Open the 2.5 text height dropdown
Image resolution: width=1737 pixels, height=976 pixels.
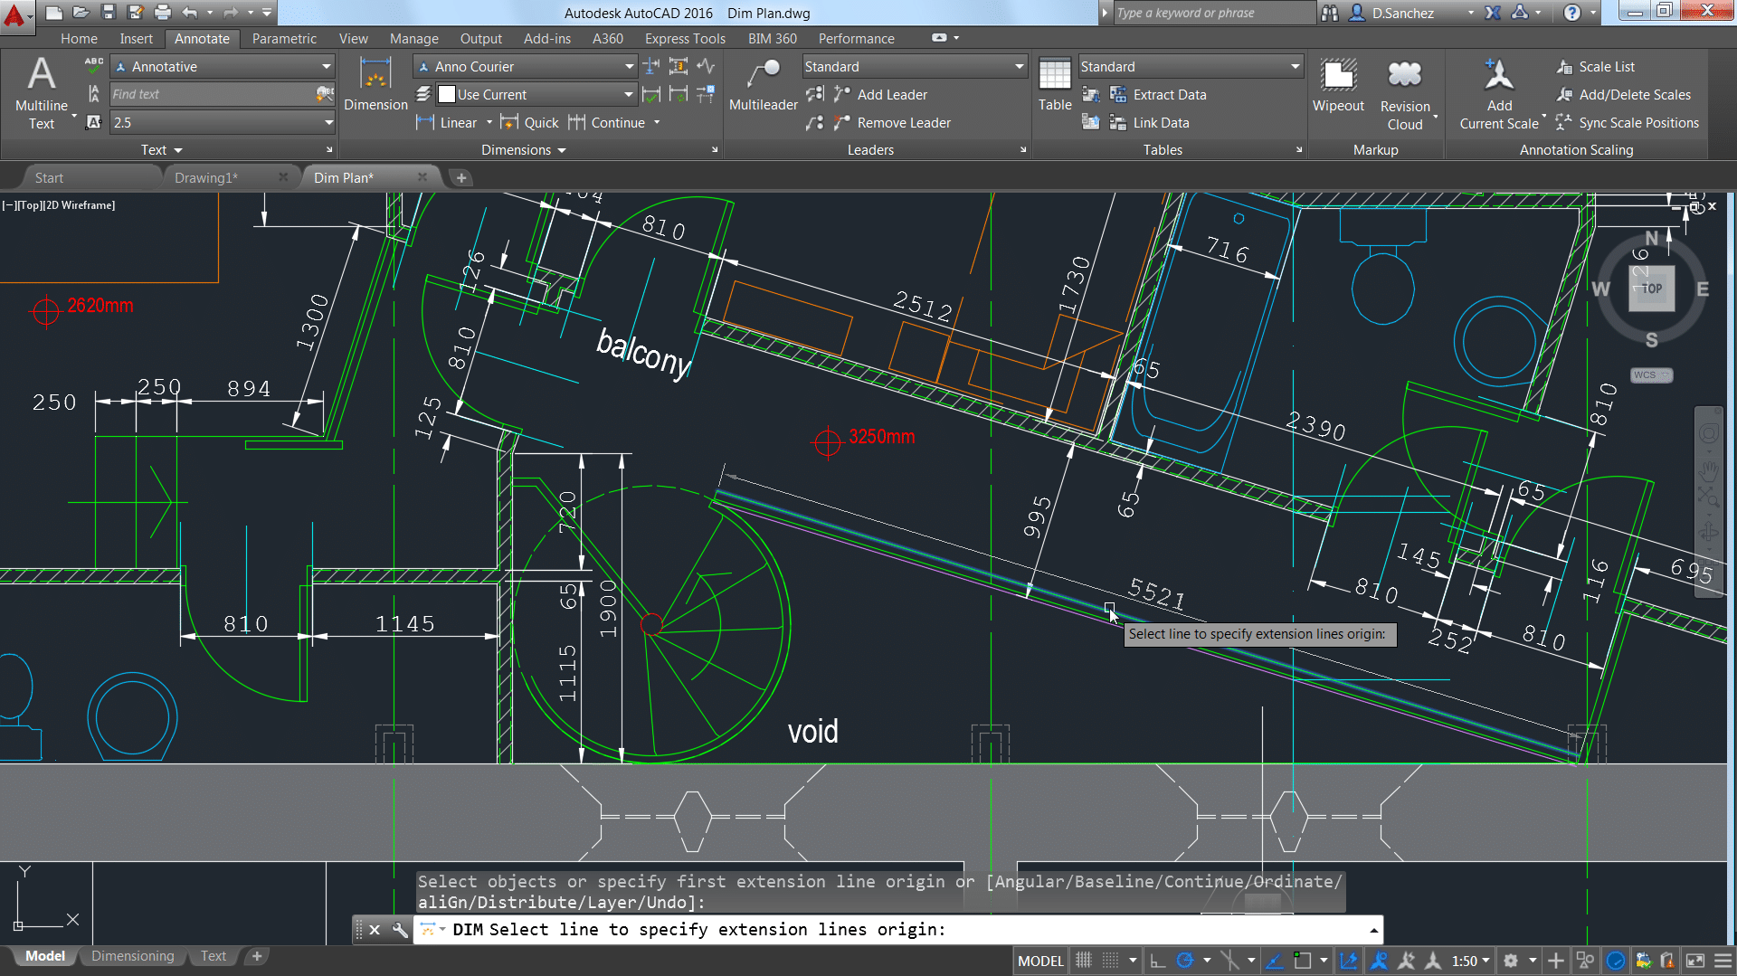[x=223, y=122]
